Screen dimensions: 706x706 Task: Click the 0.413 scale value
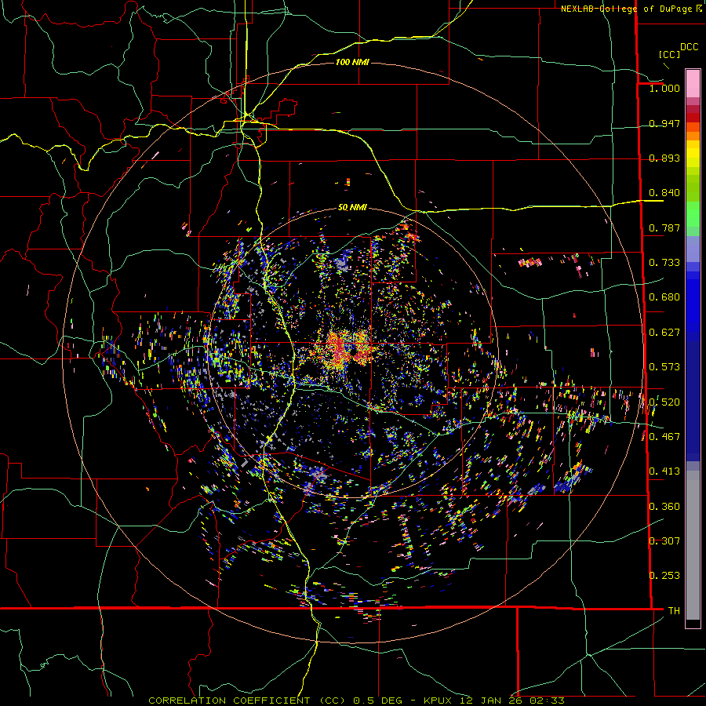click(664, 471)
